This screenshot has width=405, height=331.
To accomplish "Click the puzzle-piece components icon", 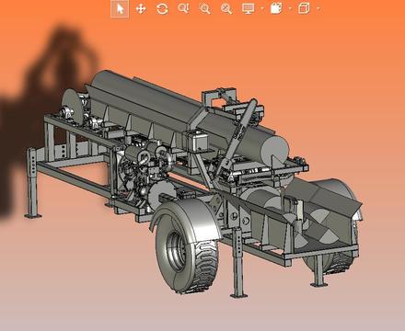I will 276,8.
